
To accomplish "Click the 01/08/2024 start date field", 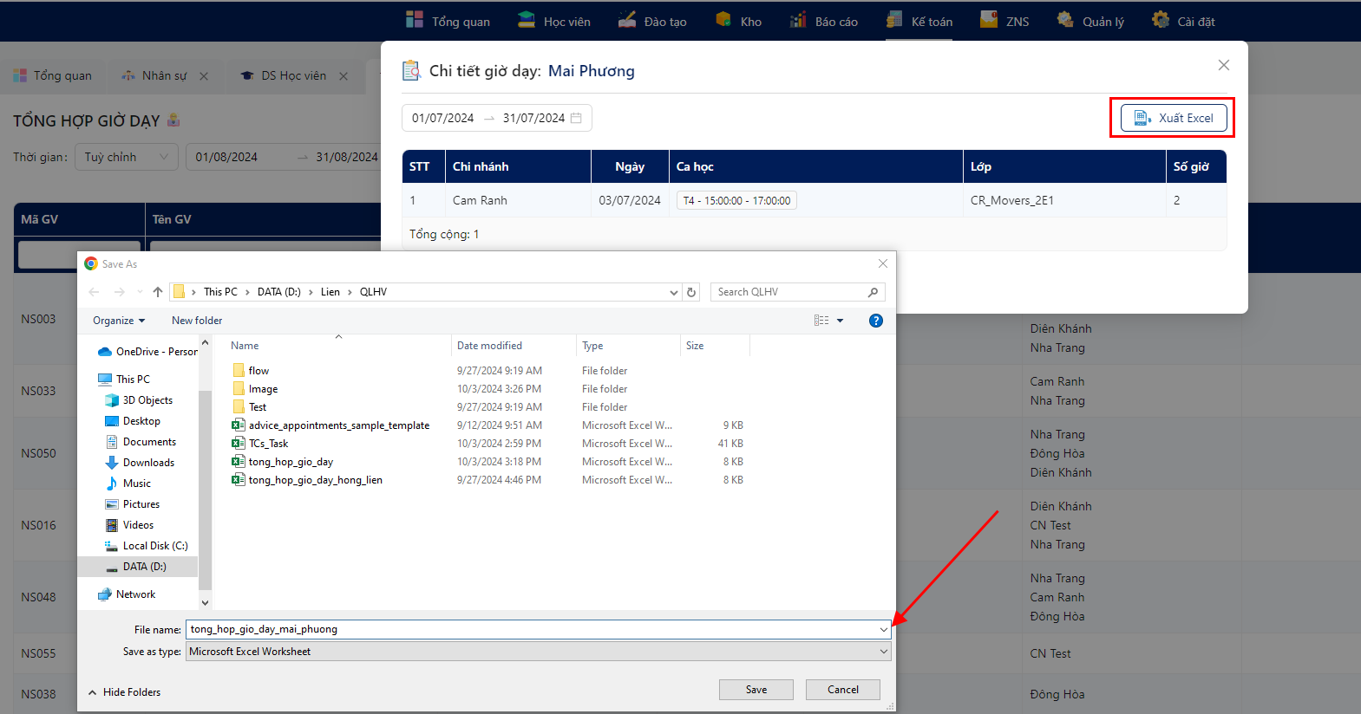I will [x=226, y=157].
